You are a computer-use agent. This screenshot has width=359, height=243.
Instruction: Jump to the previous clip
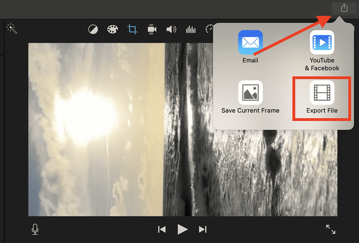(x=162, y=229)
